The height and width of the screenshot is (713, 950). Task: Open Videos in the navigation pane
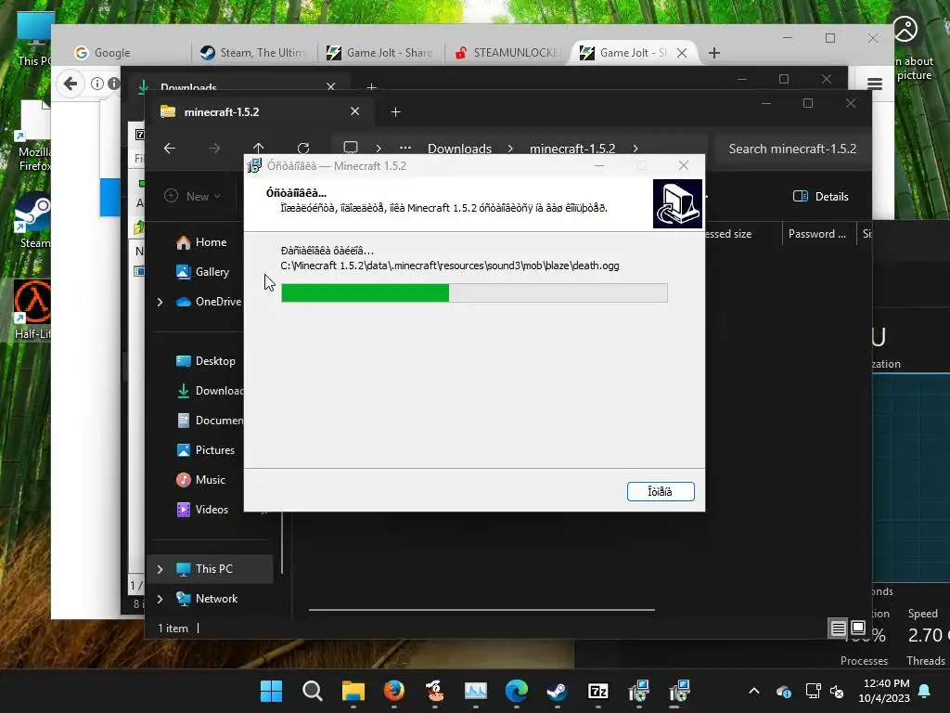click(202, 510)
